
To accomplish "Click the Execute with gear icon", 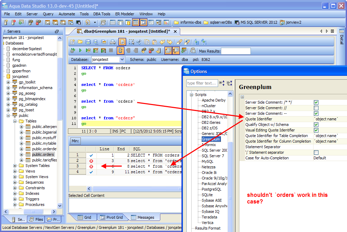I will (72, 50).
